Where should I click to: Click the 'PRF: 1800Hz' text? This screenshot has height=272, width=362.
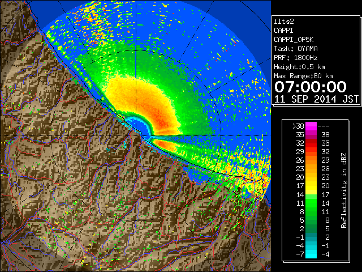295,58
